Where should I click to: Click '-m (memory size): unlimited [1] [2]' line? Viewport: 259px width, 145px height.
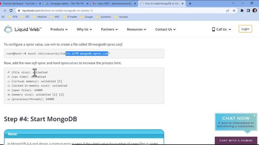tap(35, 95)
